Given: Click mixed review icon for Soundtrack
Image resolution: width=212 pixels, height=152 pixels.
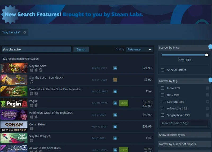Looking at the screenshot, I should tap(115, 80).
